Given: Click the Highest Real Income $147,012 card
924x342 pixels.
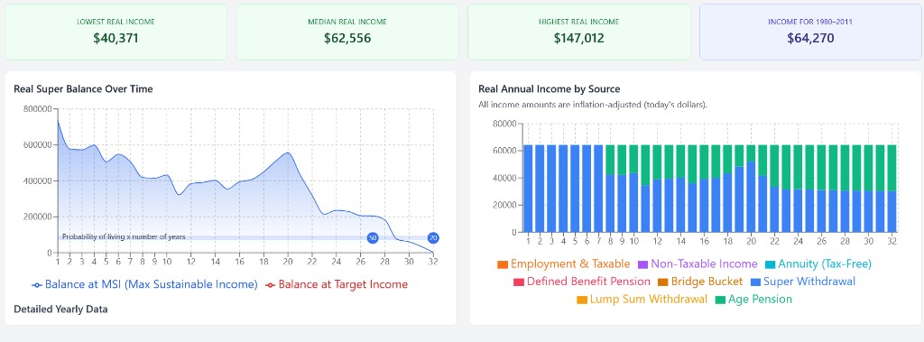Looking at the screenshot, I should click(x=578, y=32).
